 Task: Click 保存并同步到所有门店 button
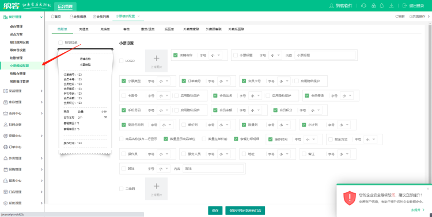click(x=245, y=211)
